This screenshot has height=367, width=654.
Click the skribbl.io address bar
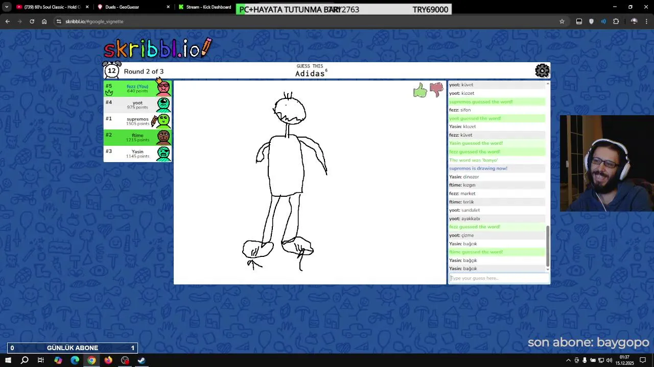click(307, 21)
